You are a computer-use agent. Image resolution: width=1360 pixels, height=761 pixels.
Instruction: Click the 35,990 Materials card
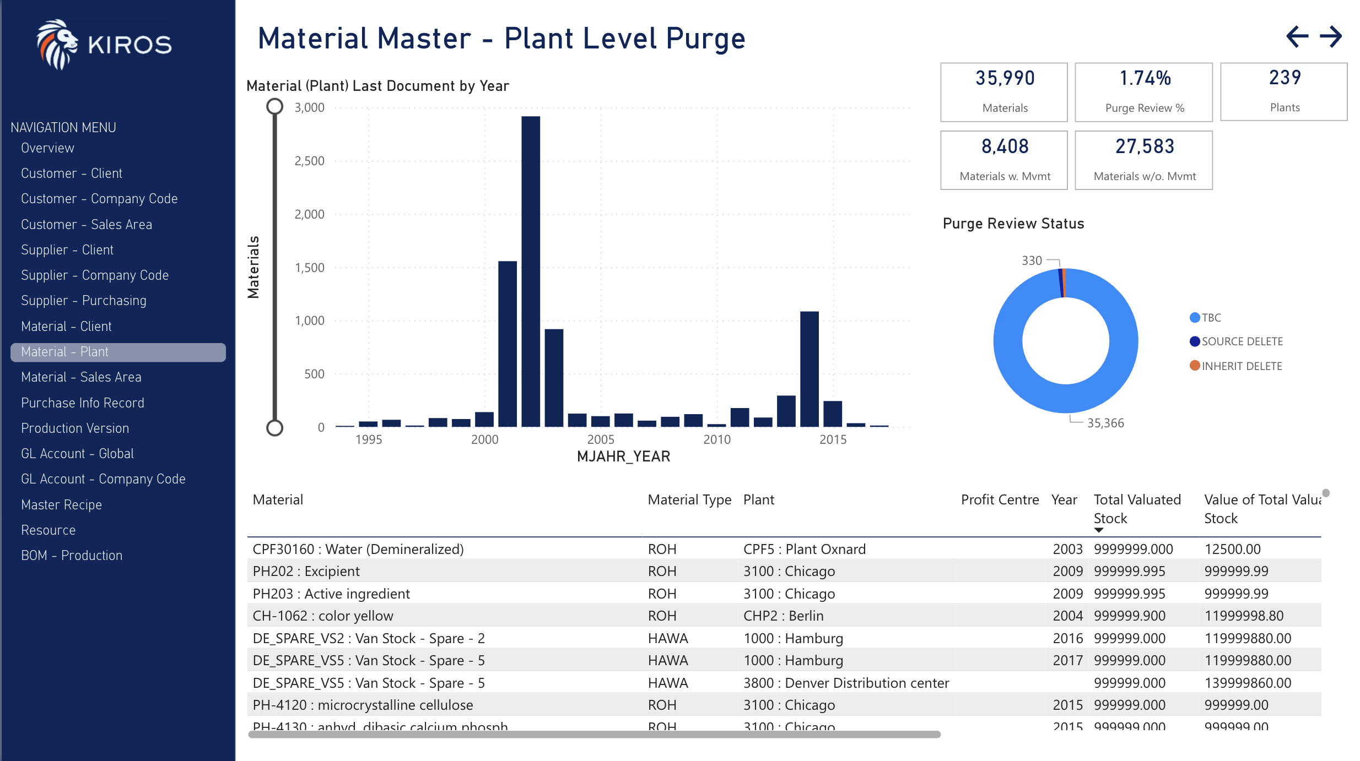[1004, 92]
